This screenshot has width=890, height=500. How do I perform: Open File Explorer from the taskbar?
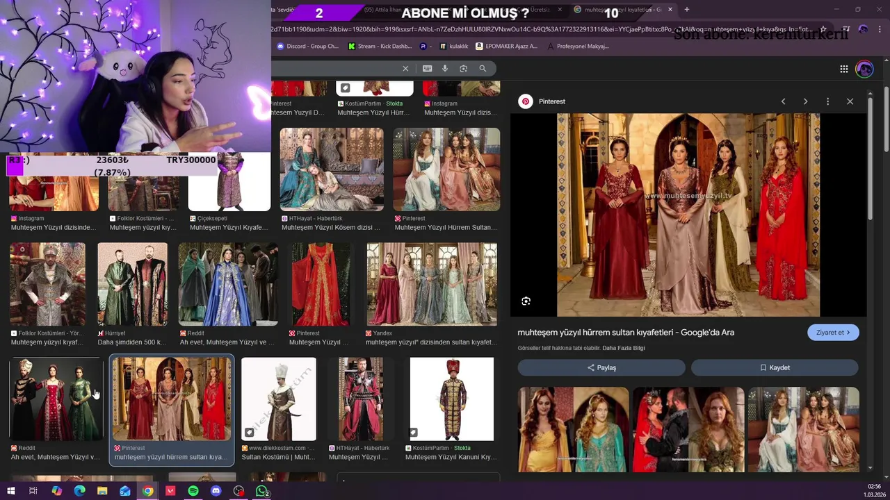[102, 491]
